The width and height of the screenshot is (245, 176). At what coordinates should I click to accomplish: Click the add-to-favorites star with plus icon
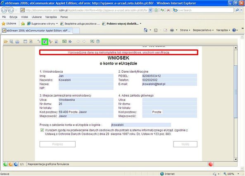coord(23,24)
